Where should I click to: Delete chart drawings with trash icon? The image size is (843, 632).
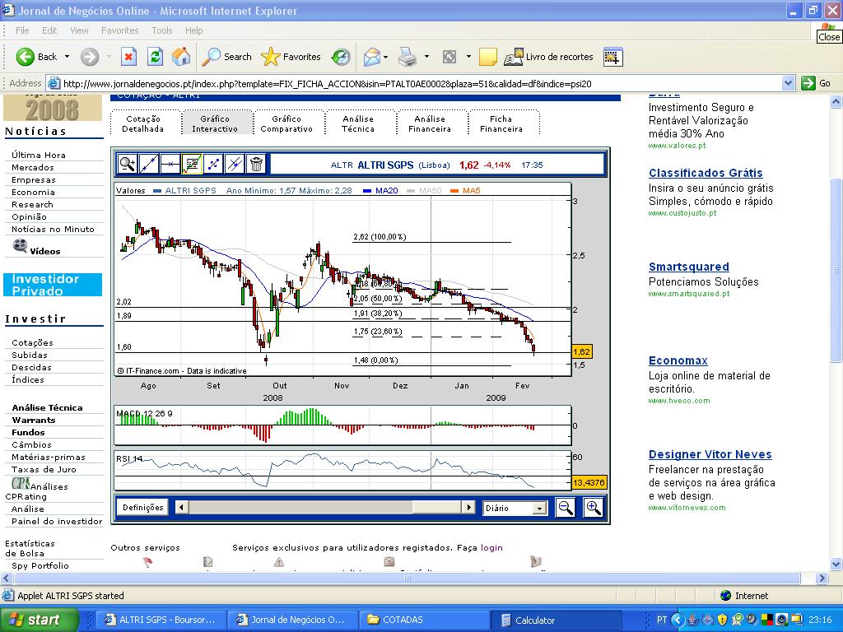point(257,164)
